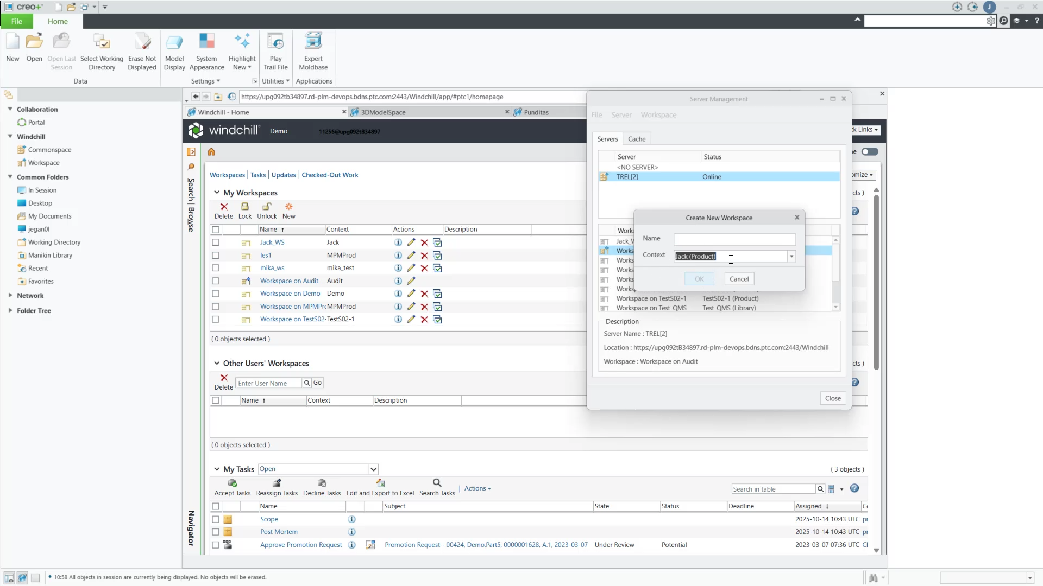1043x586 pixels.
Task: Switch to the 3DModelSpace browser tab
Action: click(x=430, y=112)
